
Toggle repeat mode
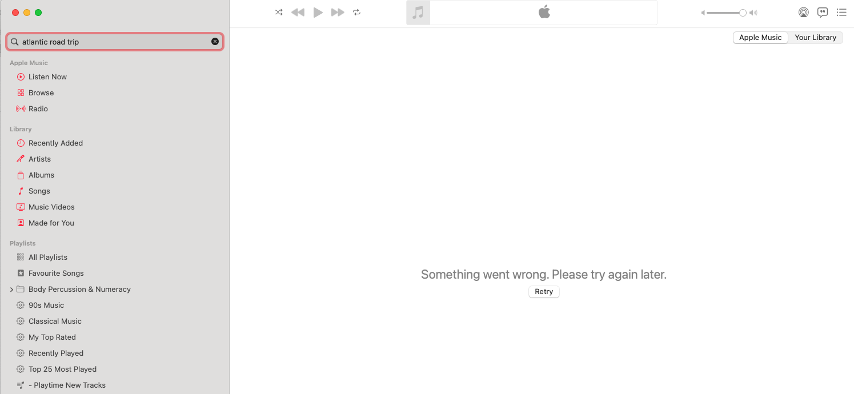coord(357,12)
